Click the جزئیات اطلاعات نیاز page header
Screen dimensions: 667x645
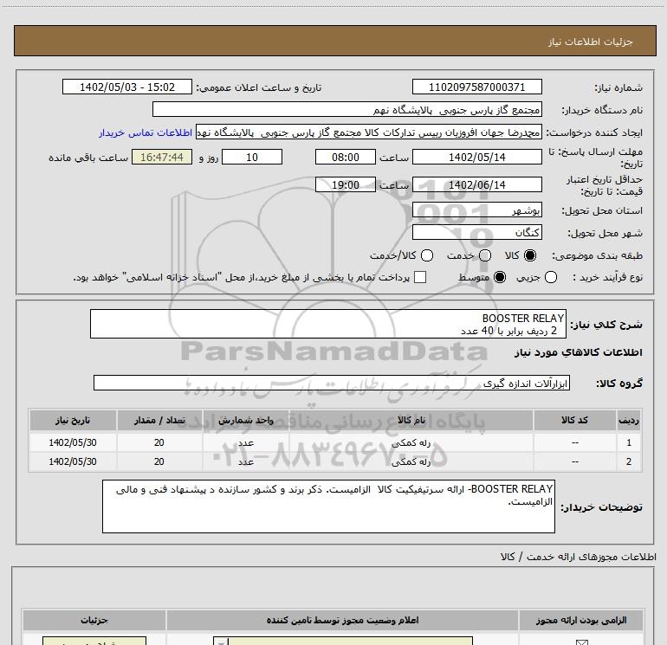point(590,42)
